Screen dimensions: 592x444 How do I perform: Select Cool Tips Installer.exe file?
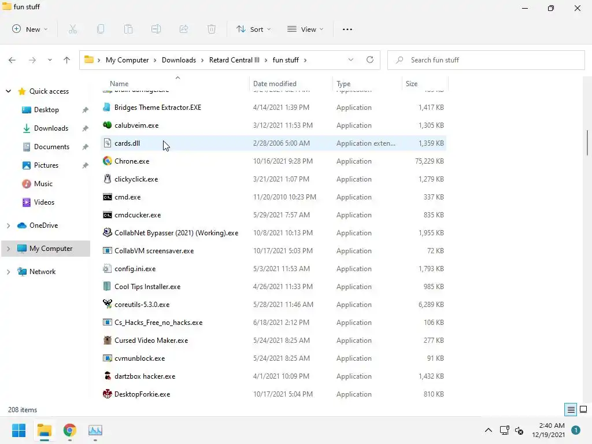pos(273,287)
